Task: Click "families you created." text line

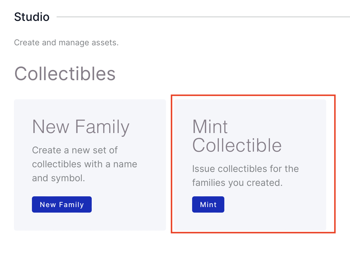Action: click(x=237, y=183)
